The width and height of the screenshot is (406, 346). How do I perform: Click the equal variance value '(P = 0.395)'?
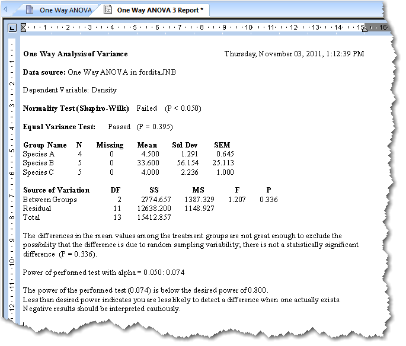155,127
